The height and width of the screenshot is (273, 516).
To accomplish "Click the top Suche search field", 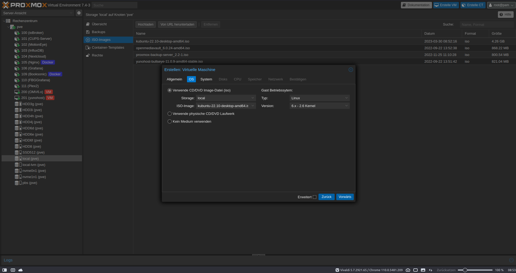I will 115,5.
